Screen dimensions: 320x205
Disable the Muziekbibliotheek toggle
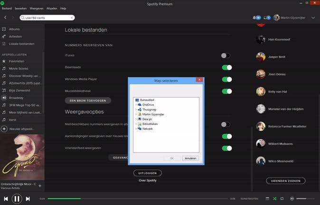tap(227, 91)
